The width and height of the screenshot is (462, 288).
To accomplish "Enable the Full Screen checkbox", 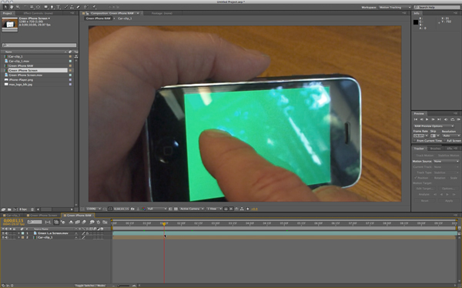I will click(x=444, y=141).
